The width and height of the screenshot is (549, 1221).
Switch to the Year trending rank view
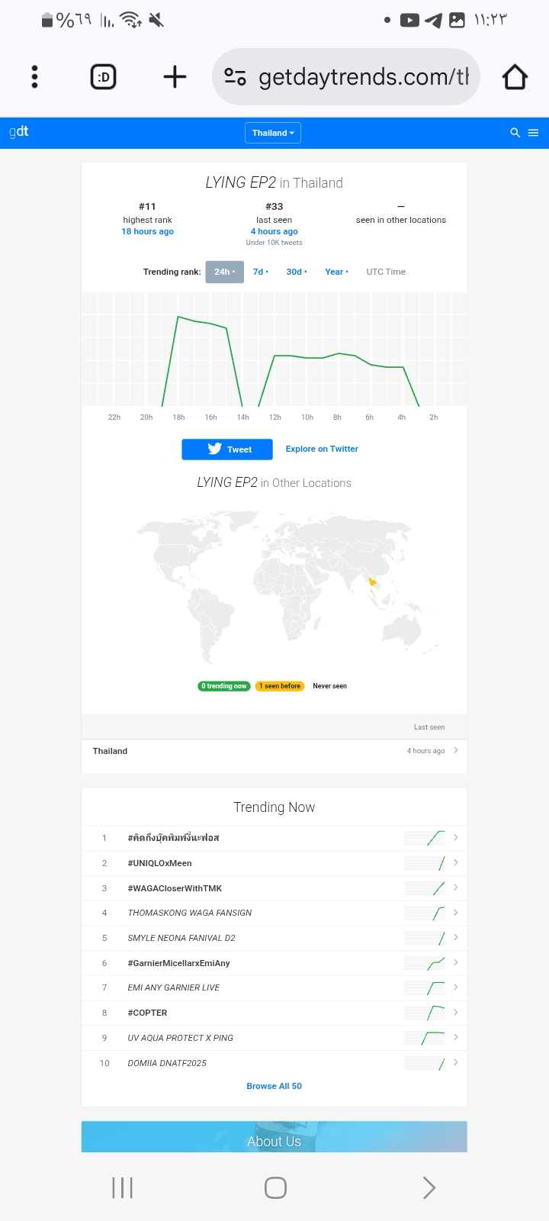tap(335, 272)
